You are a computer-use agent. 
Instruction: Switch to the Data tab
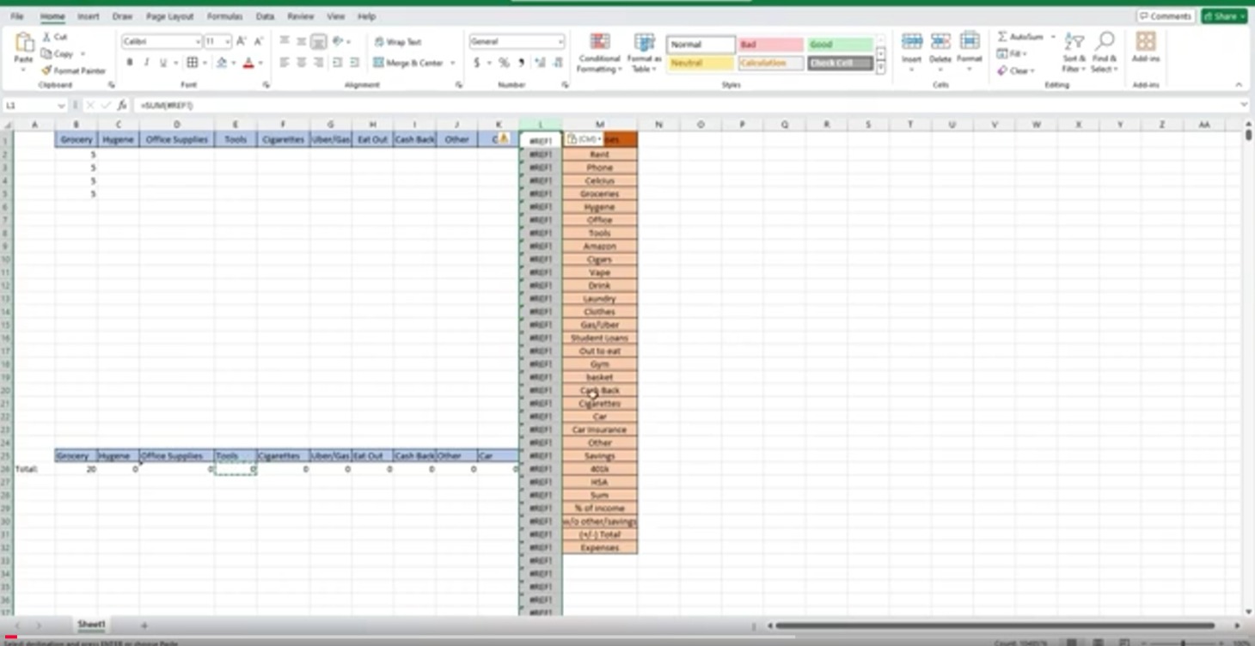pyautogui.click(x=265, y=16)
